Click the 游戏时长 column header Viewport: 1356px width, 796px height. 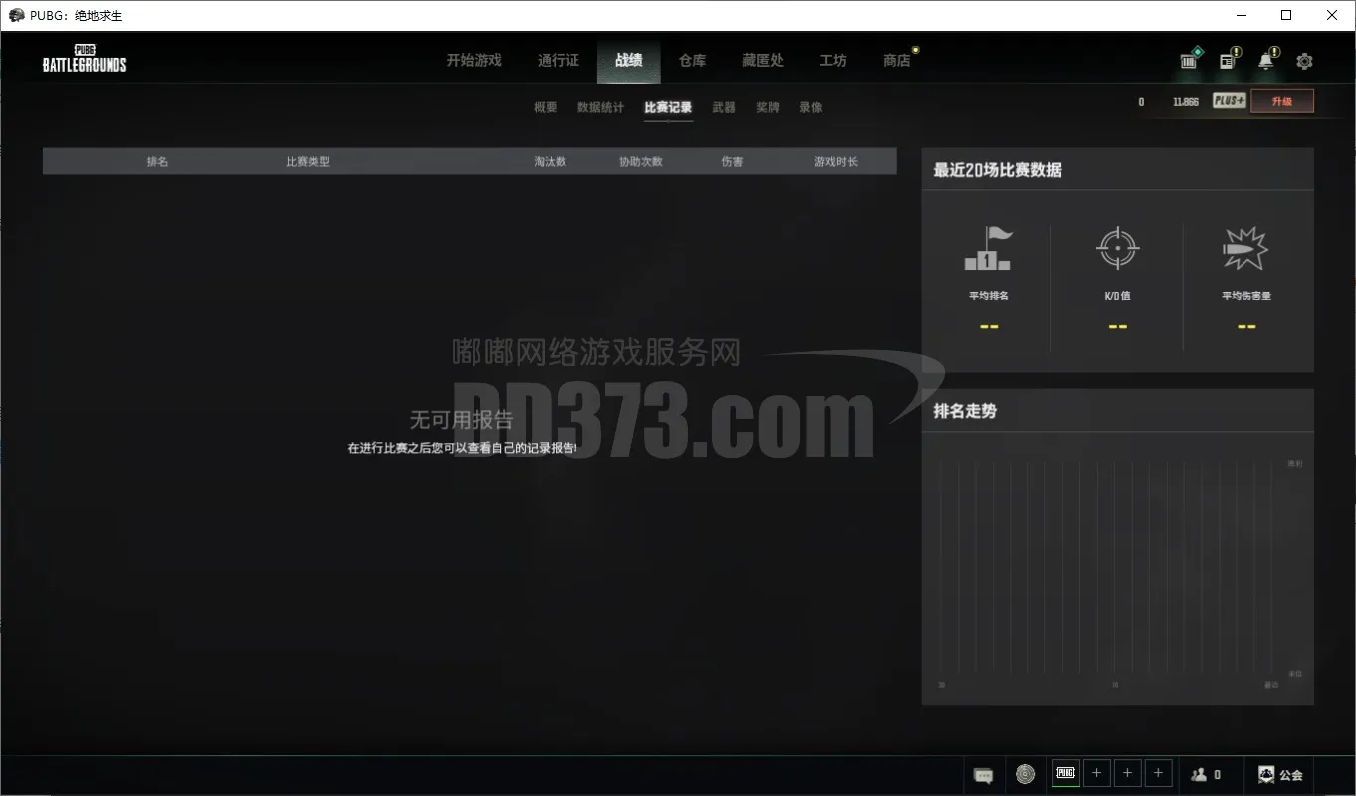(836, 161)
